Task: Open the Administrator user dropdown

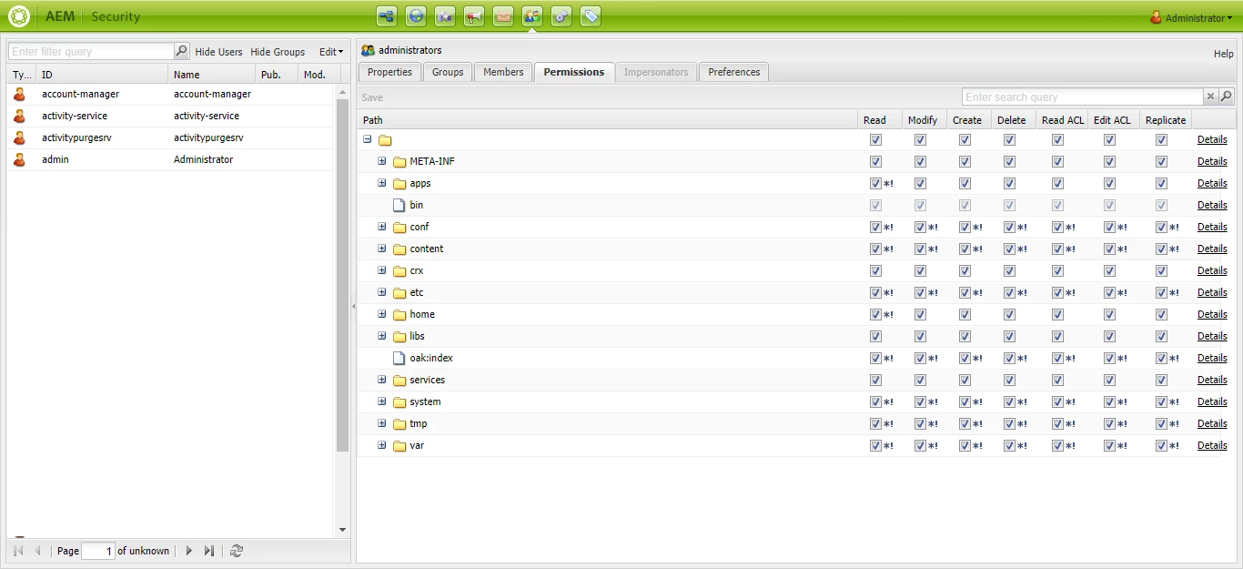Action: pos(1191,17)
